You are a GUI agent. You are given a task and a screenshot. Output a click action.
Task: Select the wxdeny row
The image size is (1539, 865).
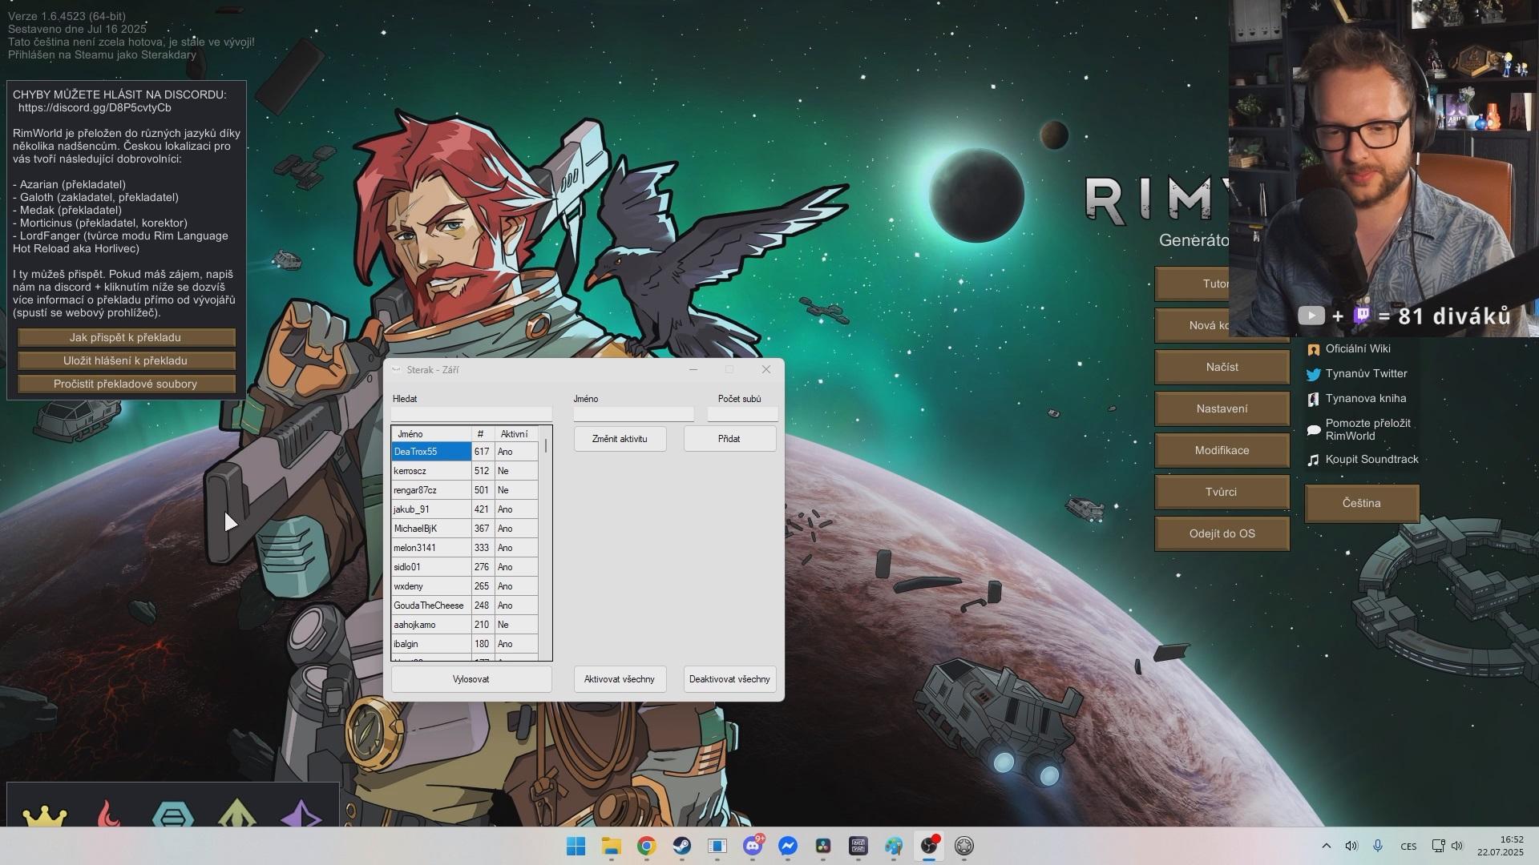465,586
